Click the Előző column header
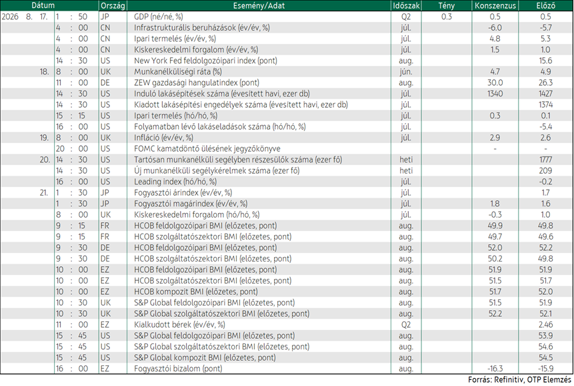574x386 pixels. point(545,5)
